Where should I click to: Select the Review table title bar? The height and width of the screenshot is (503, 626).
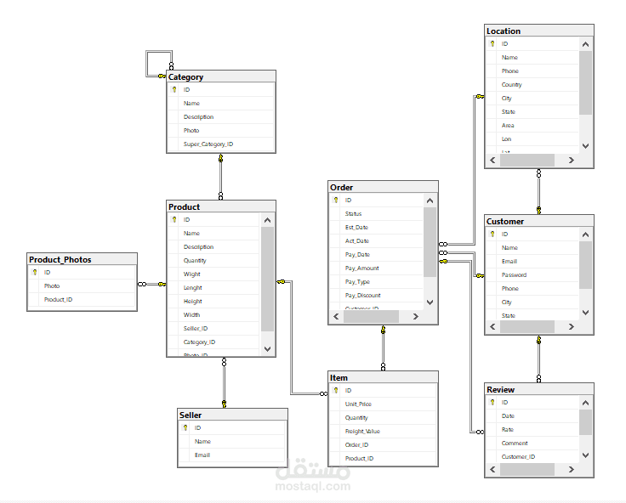pyautogui.click(x=539, y=389)
